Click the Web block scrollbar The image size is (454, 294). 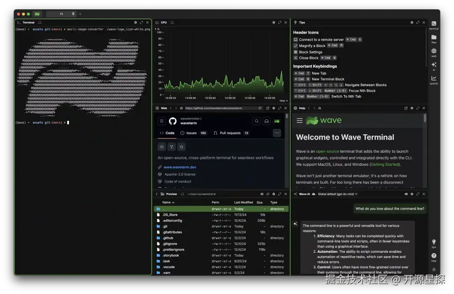[287, 116]
